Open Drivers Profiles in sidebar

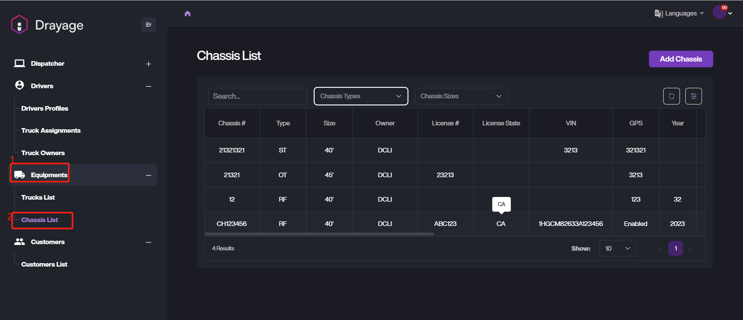[x=45, y=108]
